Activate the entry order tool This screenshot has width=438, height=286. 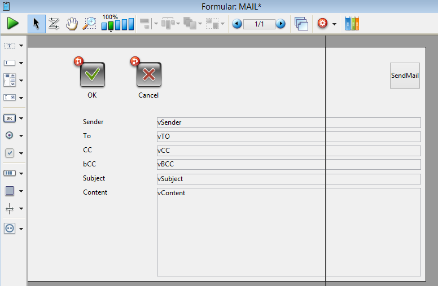(54, 24)
